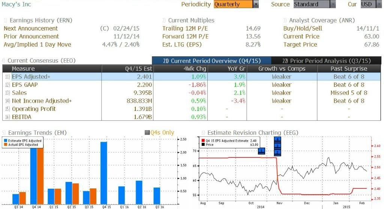Viewport: 384px width, 209px height.
Task: Click the Missed 5 of 8 surprise cell
Action: tap(349, 93)
